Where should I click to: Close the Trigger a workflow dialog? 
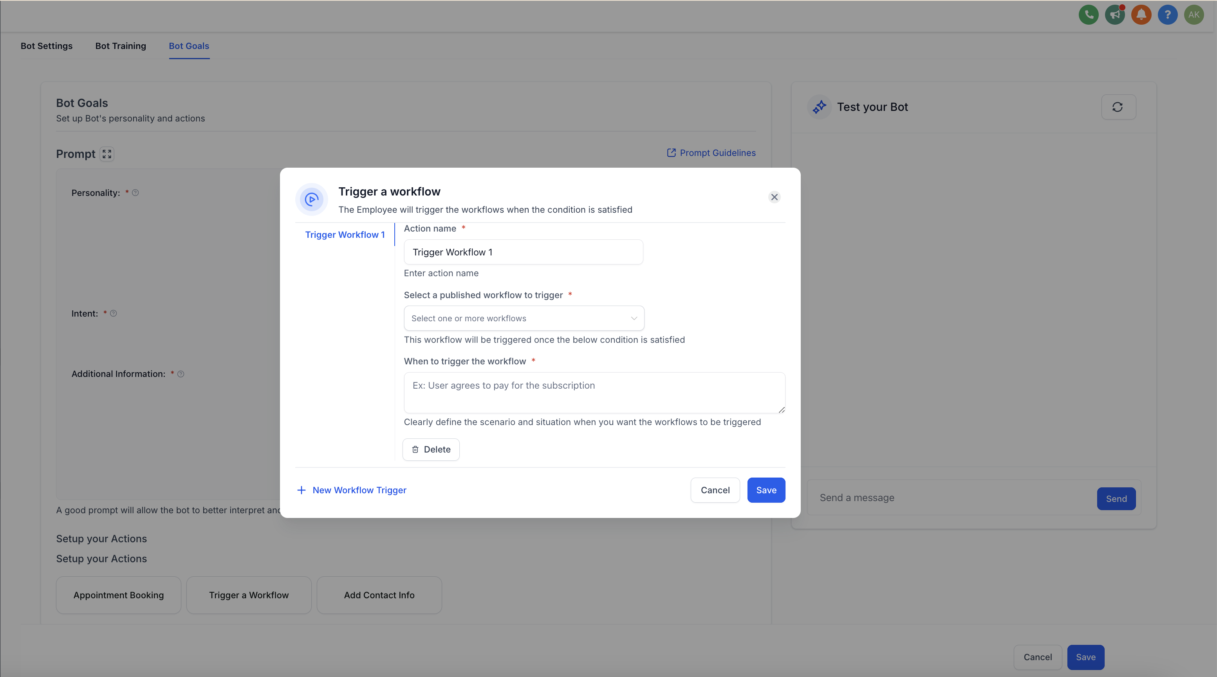tap(774, 197)
